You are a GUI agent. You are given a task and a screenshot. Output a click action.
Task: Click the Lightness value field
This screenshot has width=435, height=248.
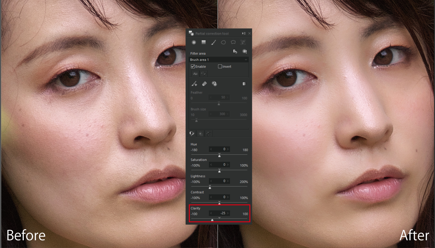pyautogui.click(x=219, y=181)
